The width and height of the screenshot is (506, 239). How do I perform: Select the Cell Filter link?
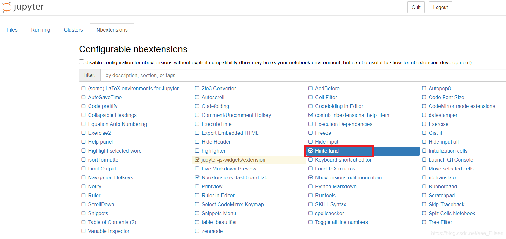tap(326, 97)
